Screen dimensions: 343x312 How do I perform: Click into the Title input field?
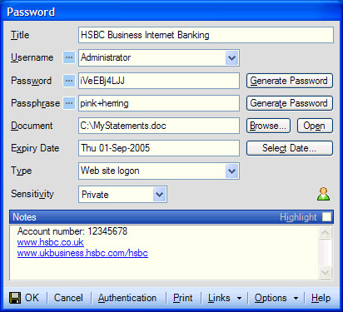[x=206, y=35]
